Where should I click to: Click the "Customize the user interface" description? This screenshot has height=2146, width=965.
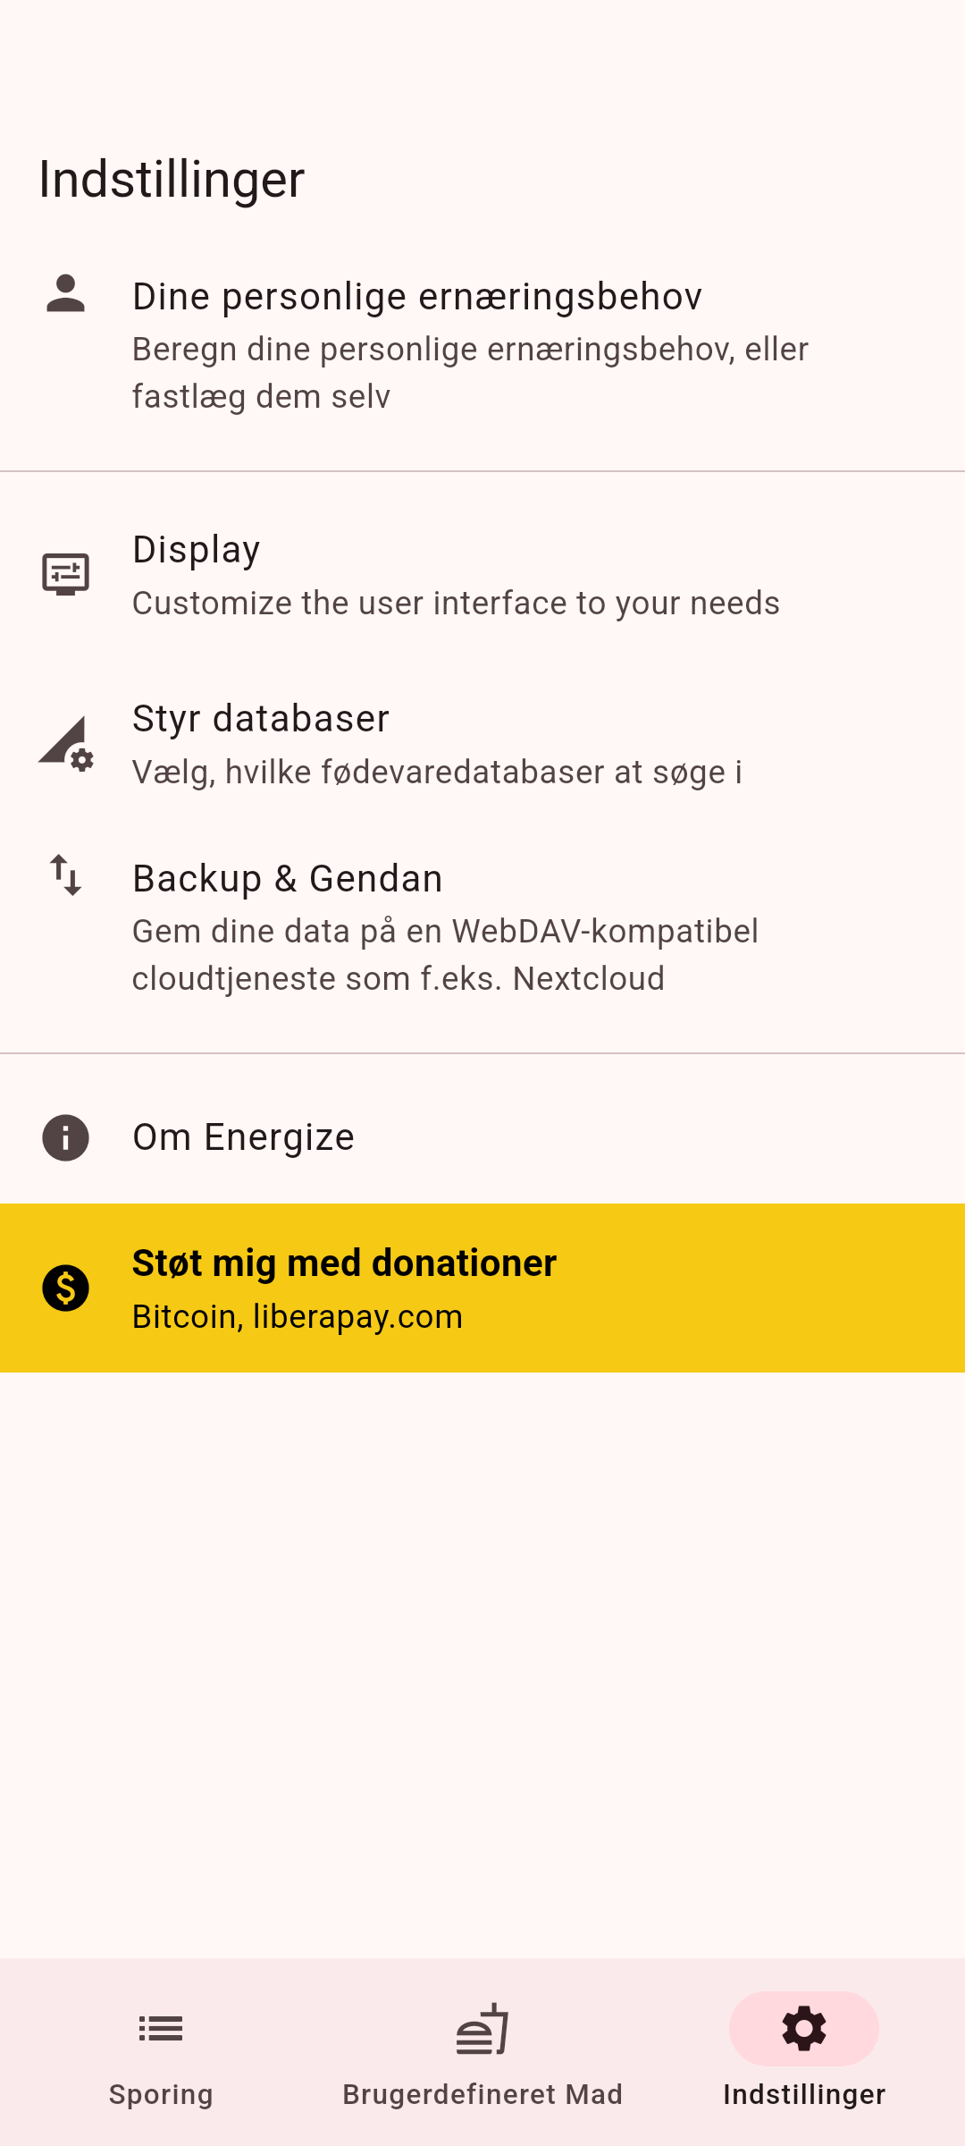(x=456, y=604)
